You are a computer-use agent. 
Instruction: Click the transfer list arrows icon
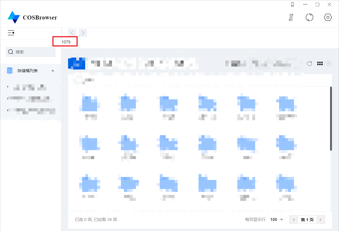[291, 17]
